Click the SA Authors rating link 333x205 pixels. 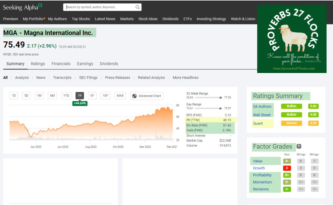(x=262, y=106)
